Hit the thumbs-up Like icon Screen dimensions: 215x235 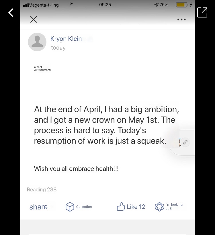tap(121, 207)
